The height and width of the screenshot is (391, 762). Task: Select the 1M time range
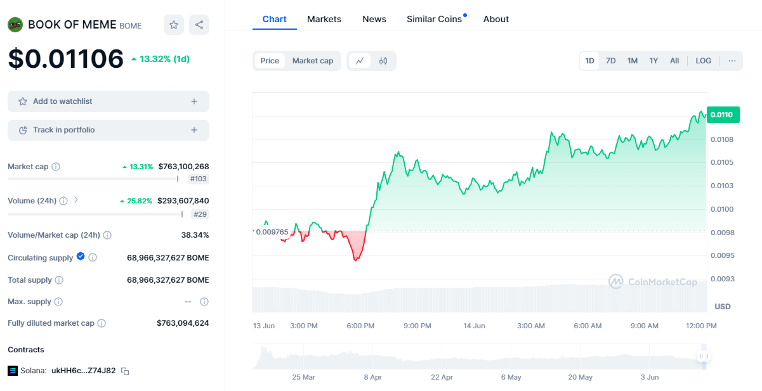(x=633, y=61)
